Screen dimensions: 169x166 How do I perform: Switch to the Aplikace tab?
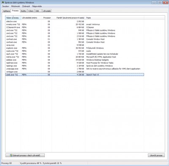[x=7, y=11]
